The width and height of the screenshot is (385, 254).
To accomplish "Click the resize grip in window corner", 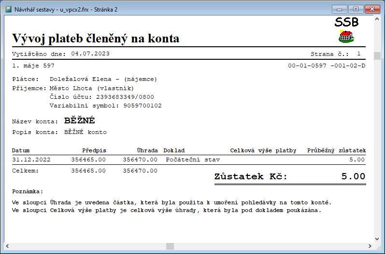I will click(x=378, y=246).
